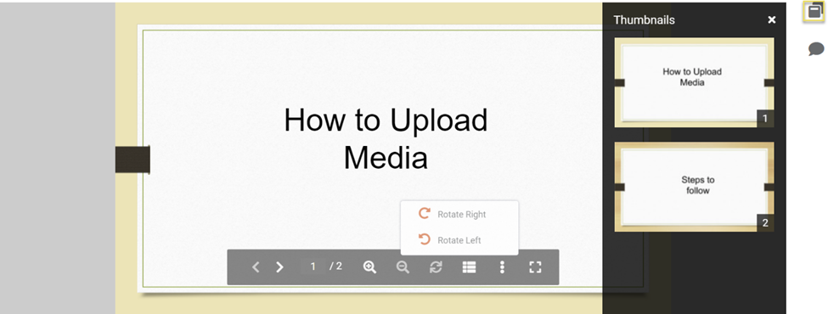Choose Rotate Right from the popup
Viewport: 828px width, 314px height.
[x=459, y=214]
